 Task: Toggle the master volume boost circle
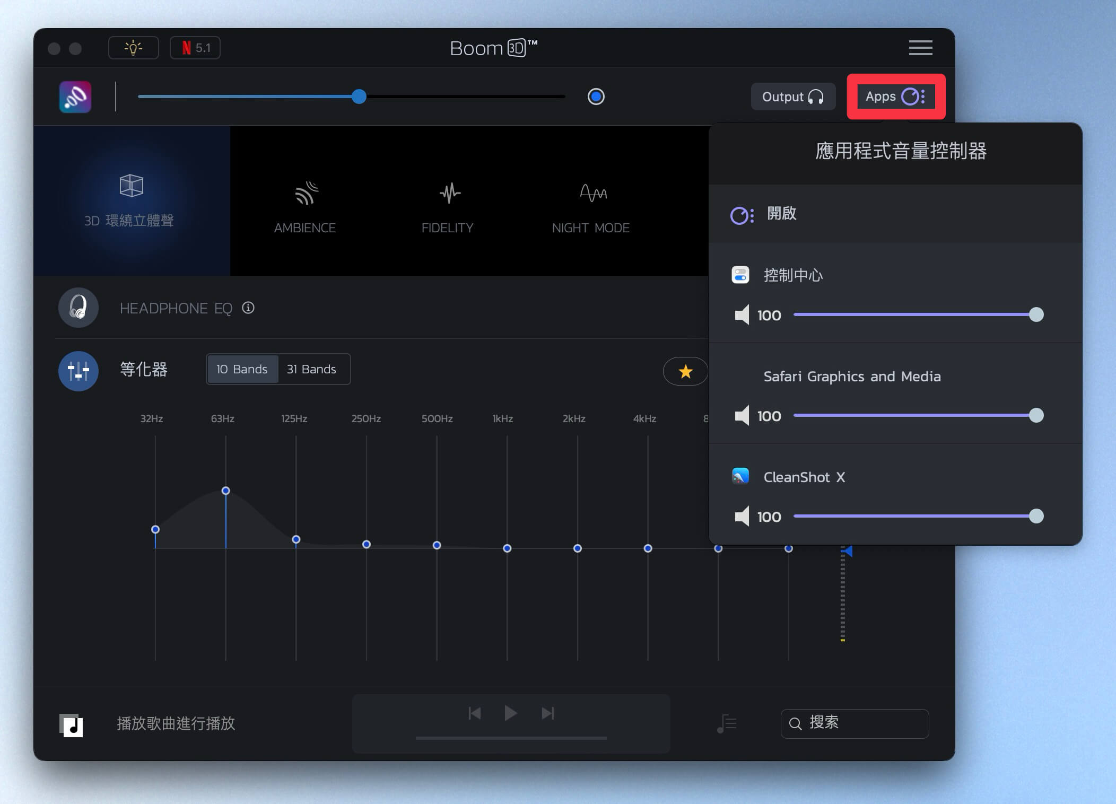[596, 97]
